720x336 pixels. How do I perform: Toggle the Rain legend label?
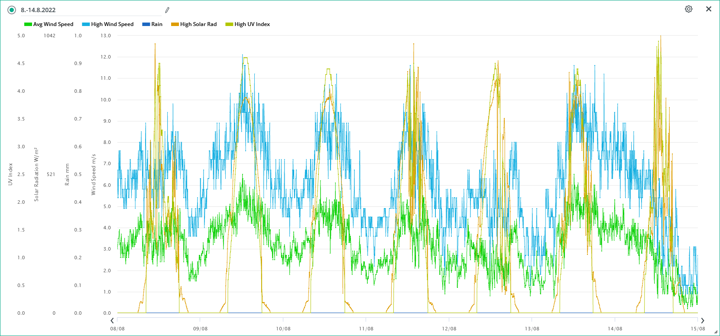[x=157, y=24]
